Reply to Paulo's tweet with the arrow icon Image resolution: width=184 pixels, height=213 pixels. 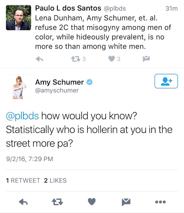point(39,59)
